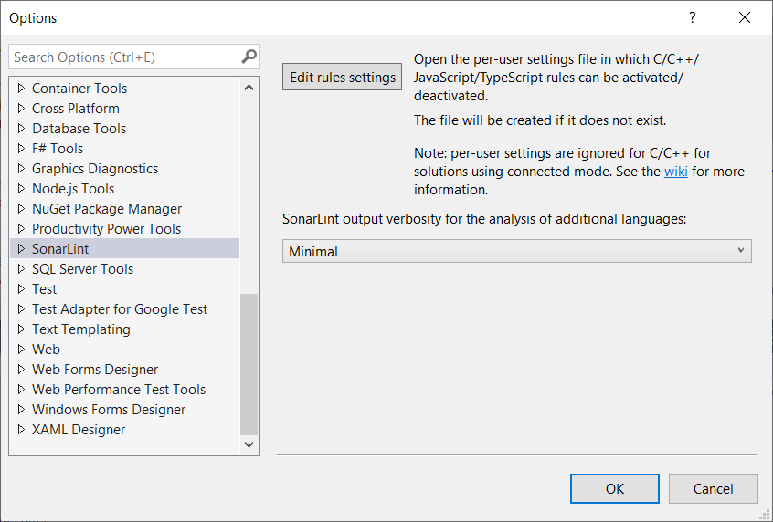Image resolution: width=773 pixels, height=522 pixels.
Task: Open the wiki link
Action: (675, 172)
